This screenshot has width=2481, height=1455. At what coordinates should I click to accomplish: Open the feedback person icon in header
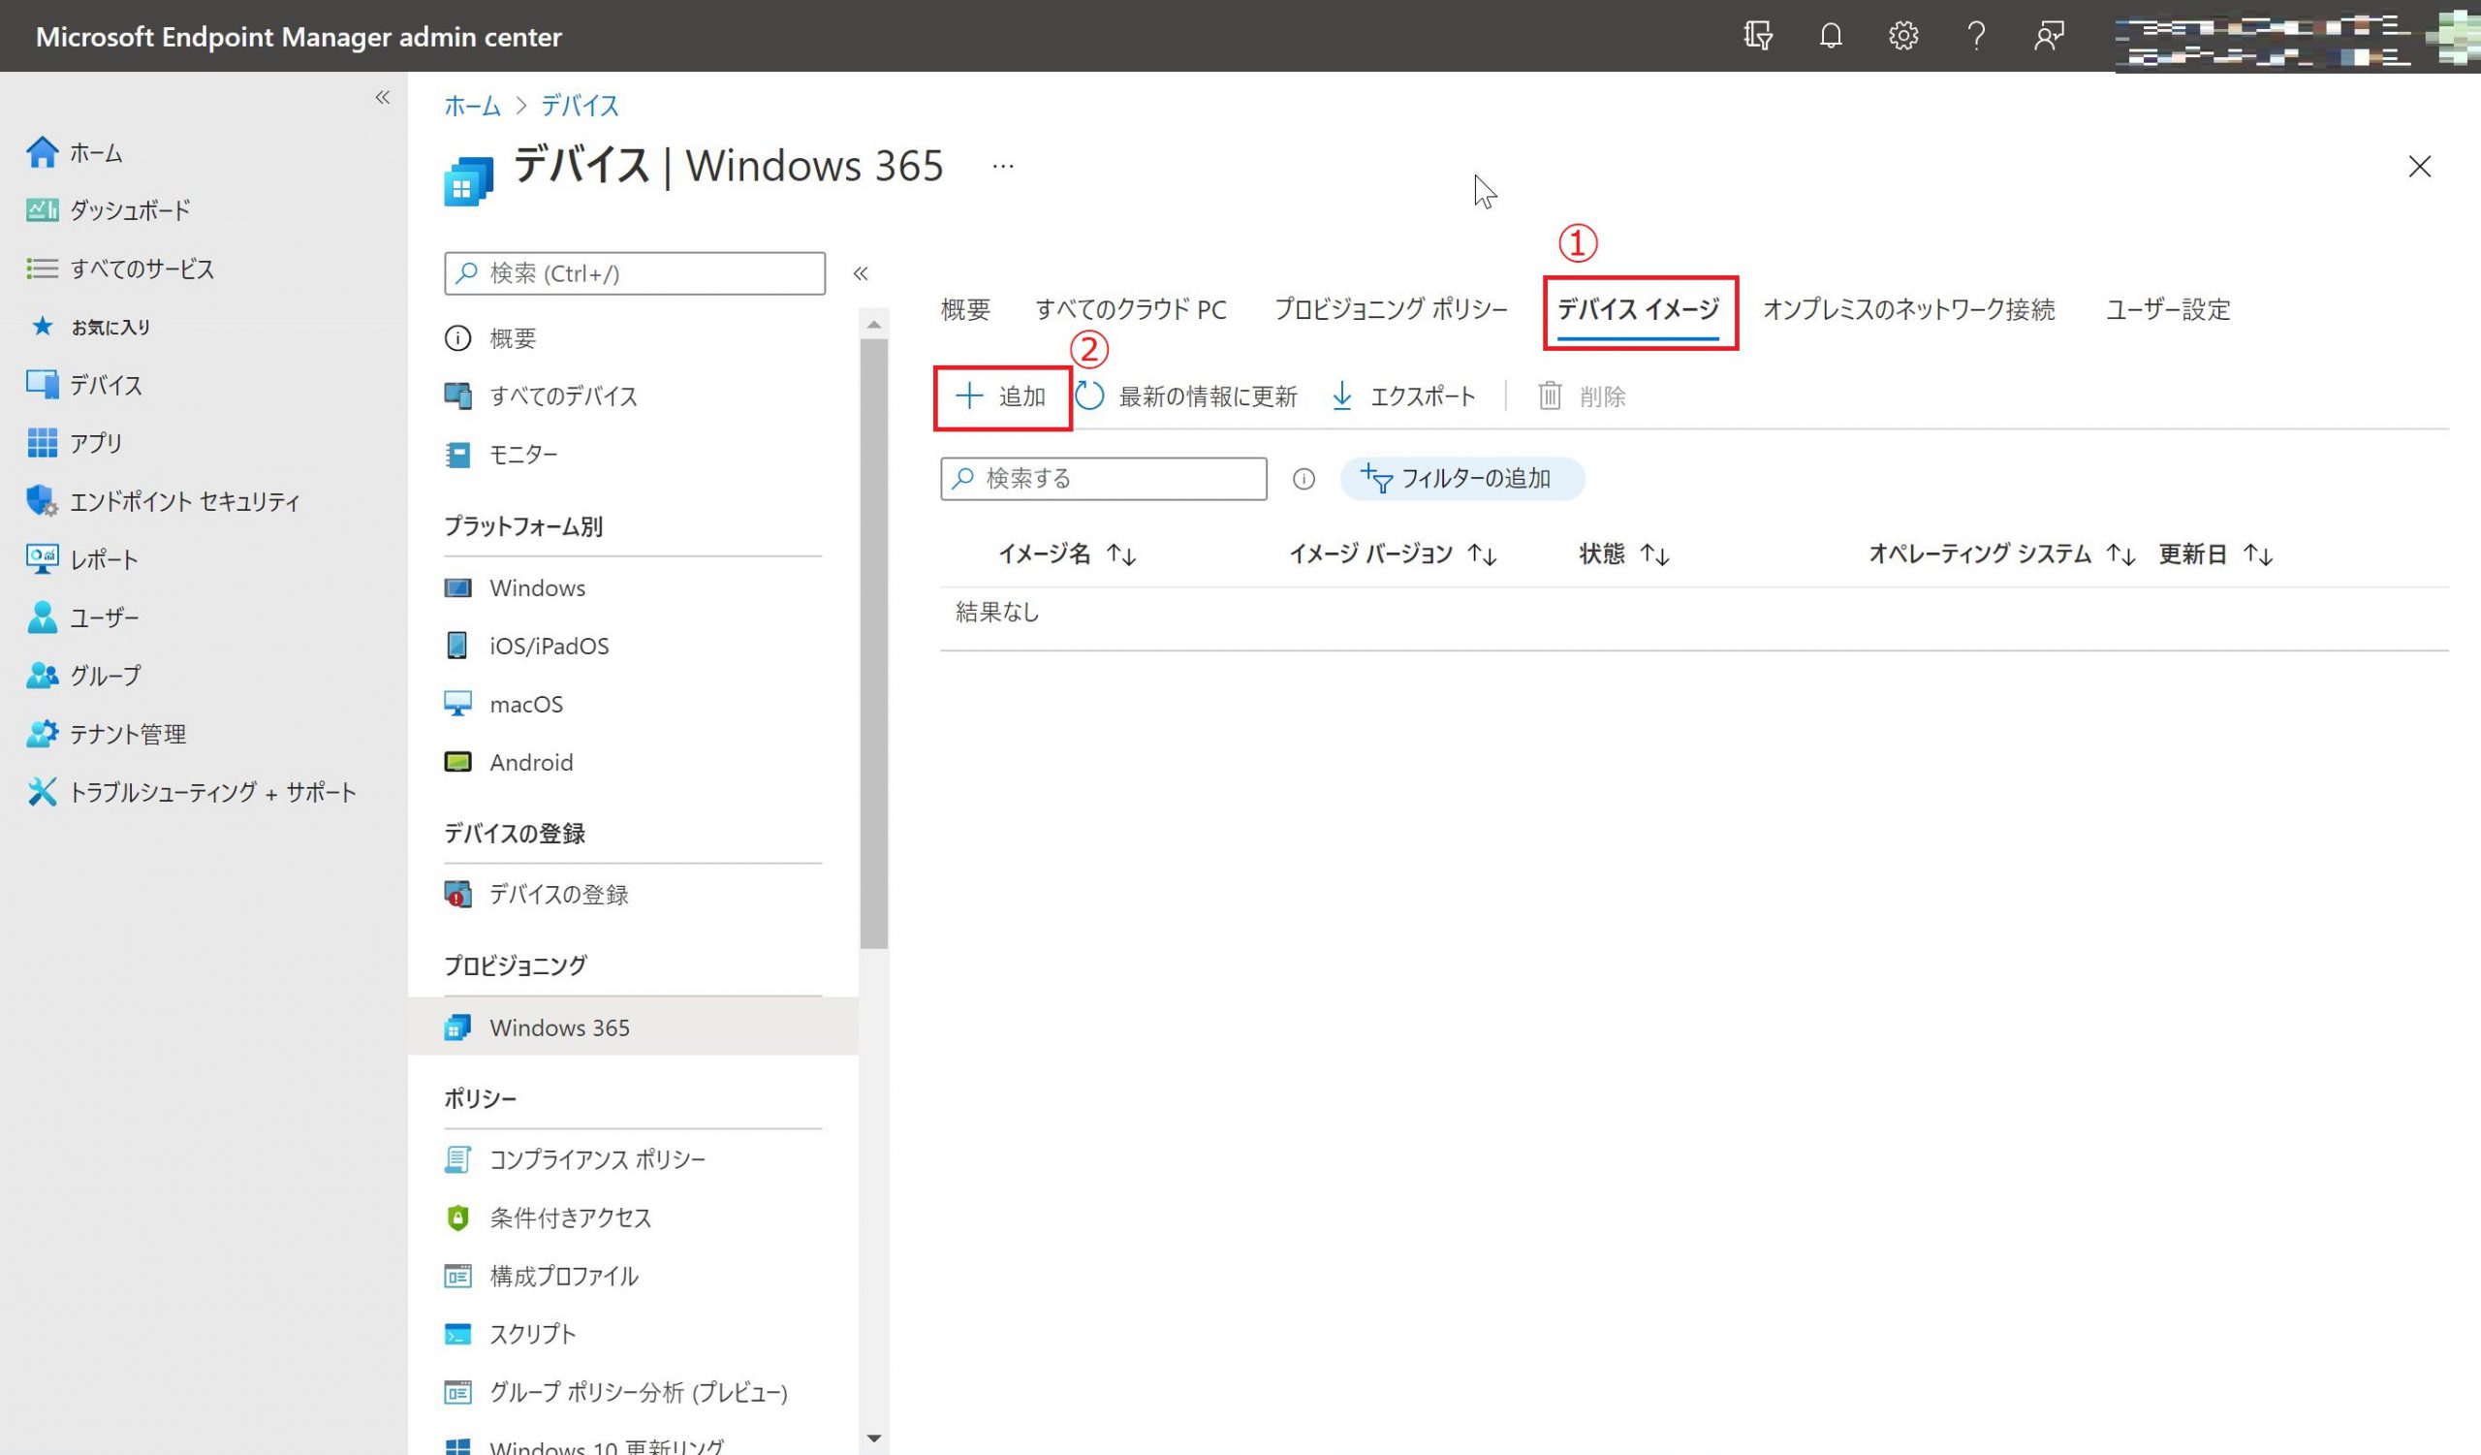[2049, 37]
